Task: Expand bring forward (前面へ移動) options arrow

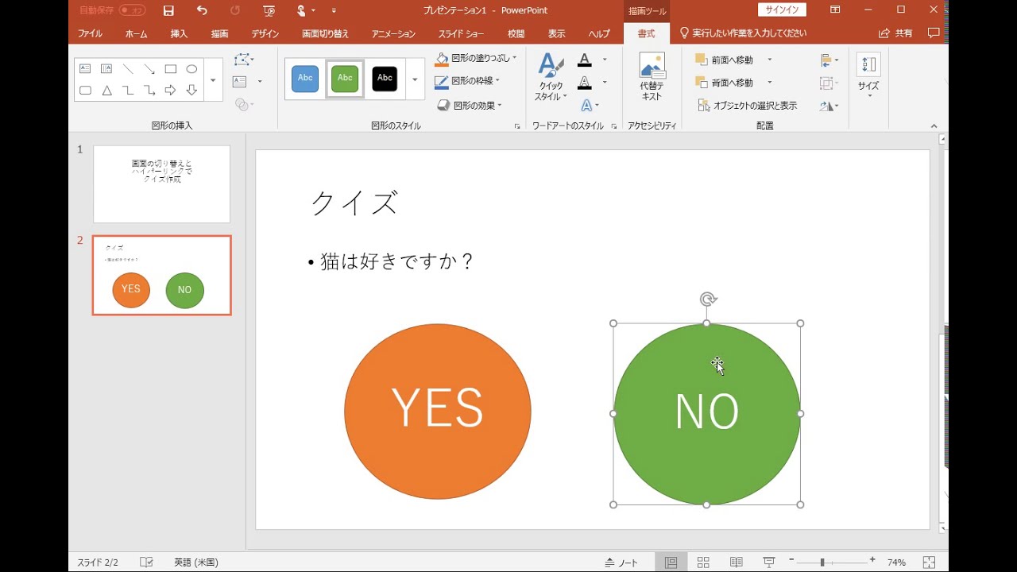Action: (x=769, y=60)
